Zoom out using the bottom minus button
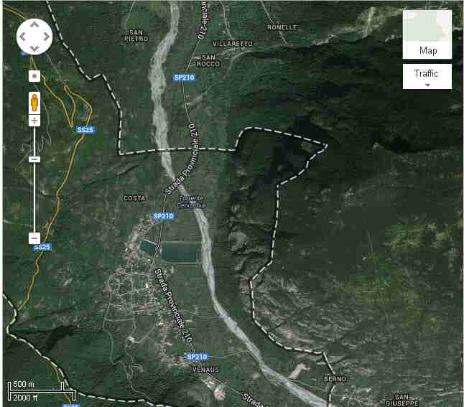 [x=34, y=238]
